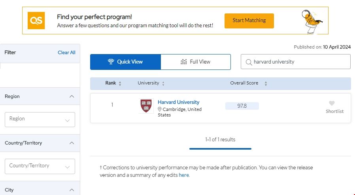Open the Country/Territory dropdown
Image resolution: width=355 pixels, height=195 pixels.
point(40,166)
